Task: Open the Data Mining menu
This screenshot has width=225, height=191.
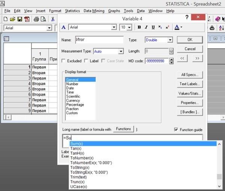Action: 94,11
